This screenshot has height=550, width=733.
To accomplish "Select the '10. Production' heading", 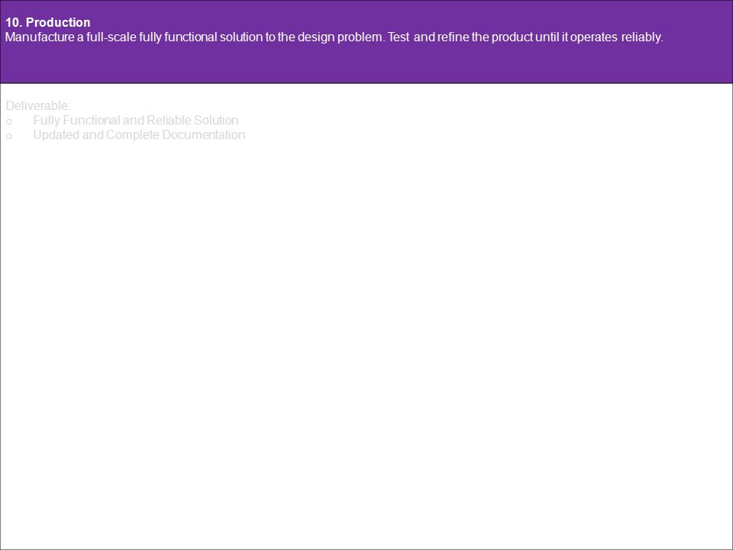I will click(x=47, y=22).
